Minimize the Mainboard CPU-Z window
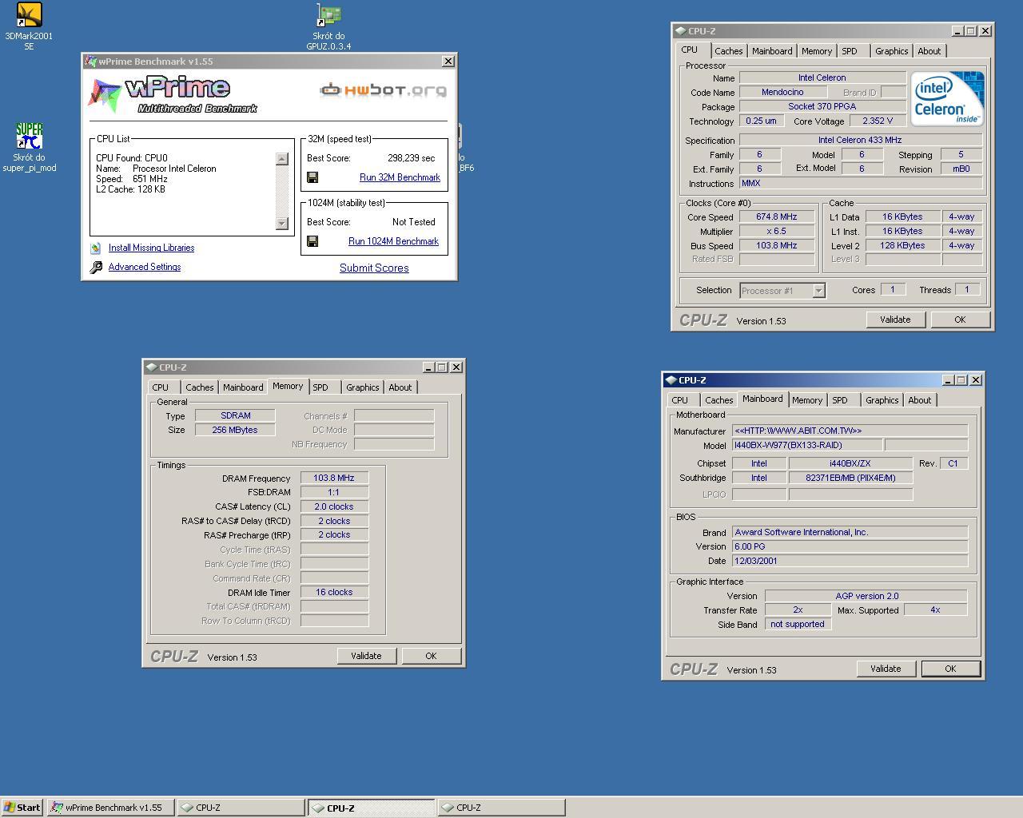 tap(949, 380)
